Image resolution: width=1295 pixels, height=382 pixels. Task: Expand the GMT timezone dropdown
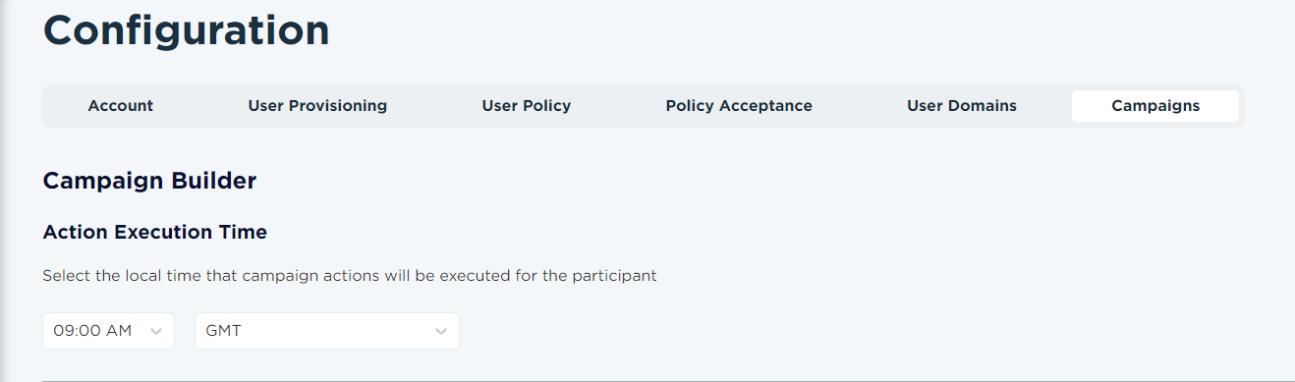tap(327, 331)
